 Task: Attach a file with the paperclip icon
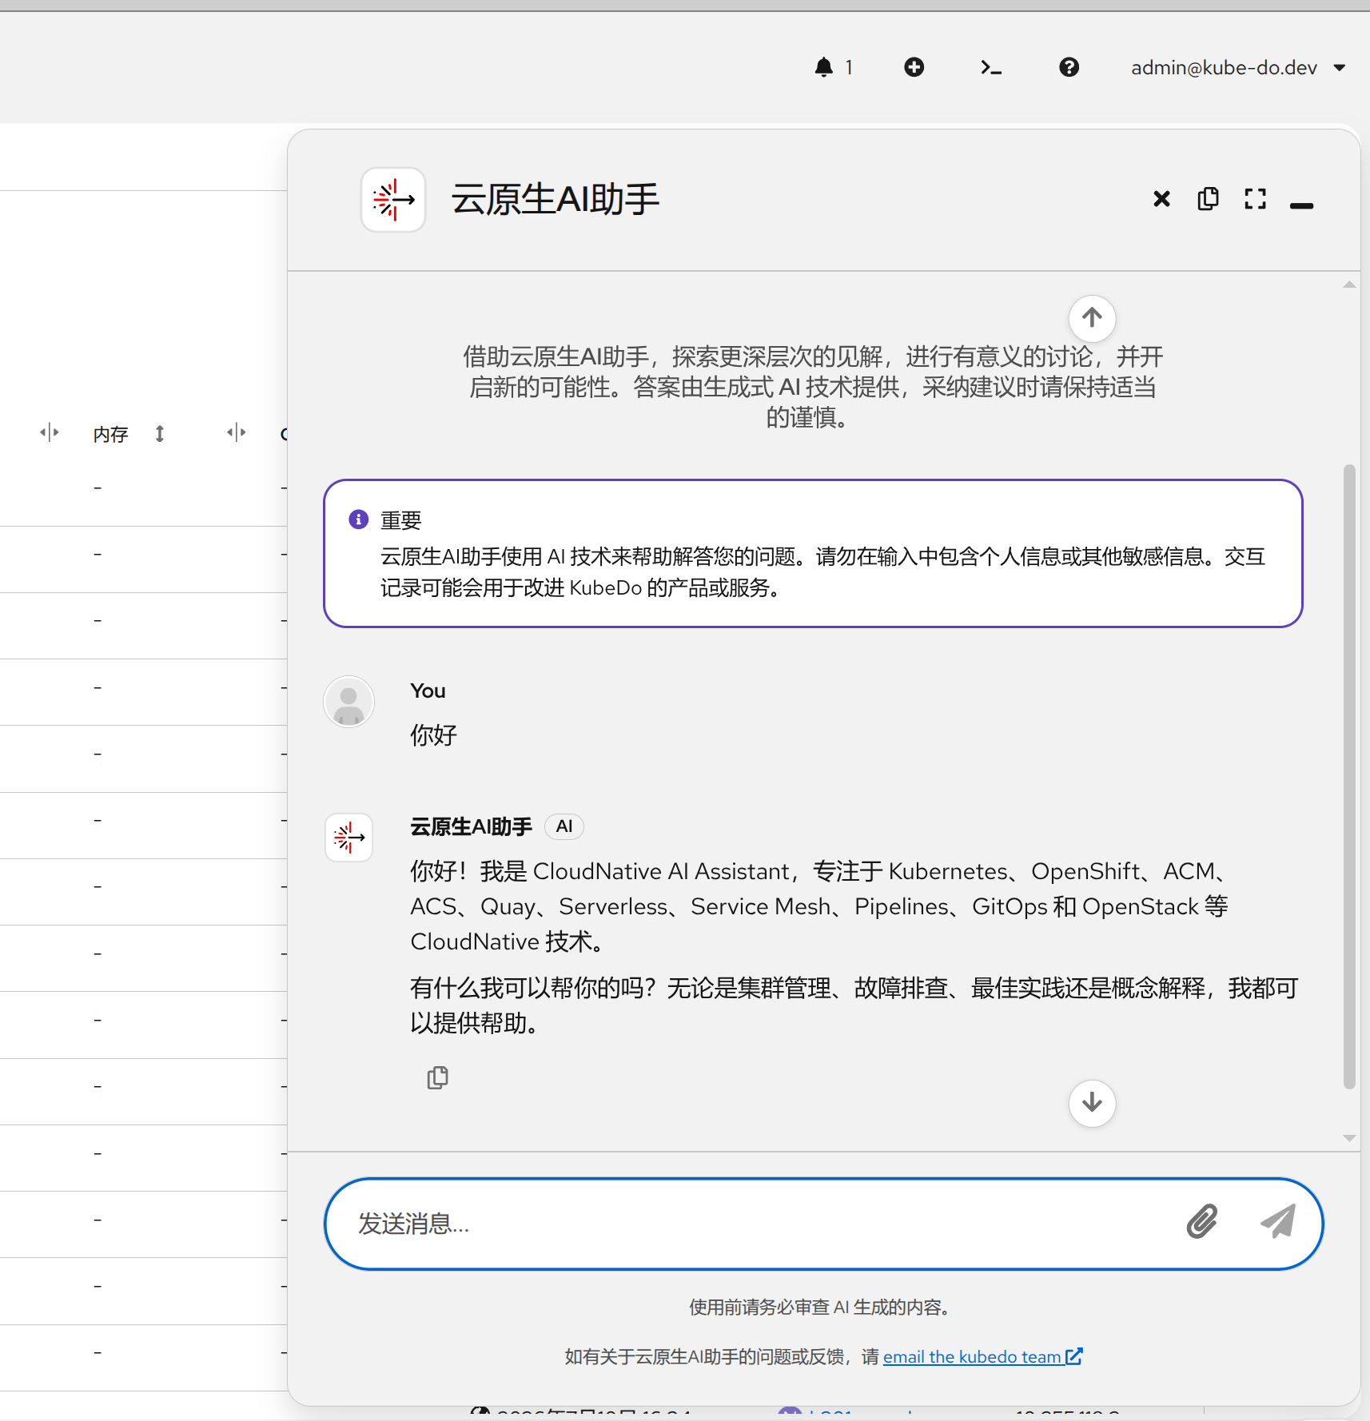click(1201, 1221)
